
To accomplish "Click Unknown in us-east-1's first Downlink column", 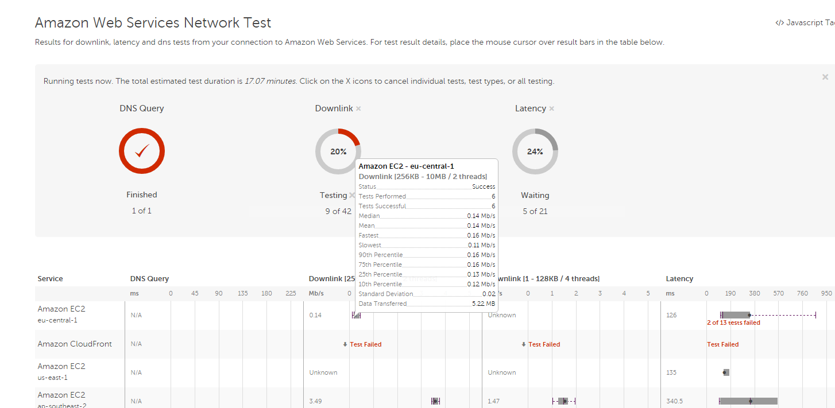I will 323,372.
